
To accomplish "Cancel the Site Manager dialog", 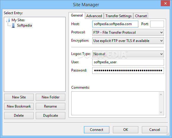I will [155, 130].
